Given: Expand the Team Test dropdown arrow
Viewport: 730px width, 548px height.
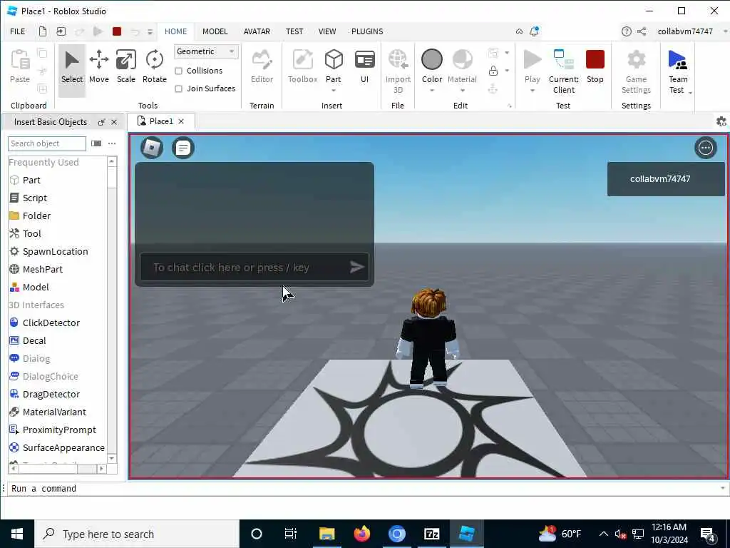Looking at the screenshot, I should click(690, 92).
